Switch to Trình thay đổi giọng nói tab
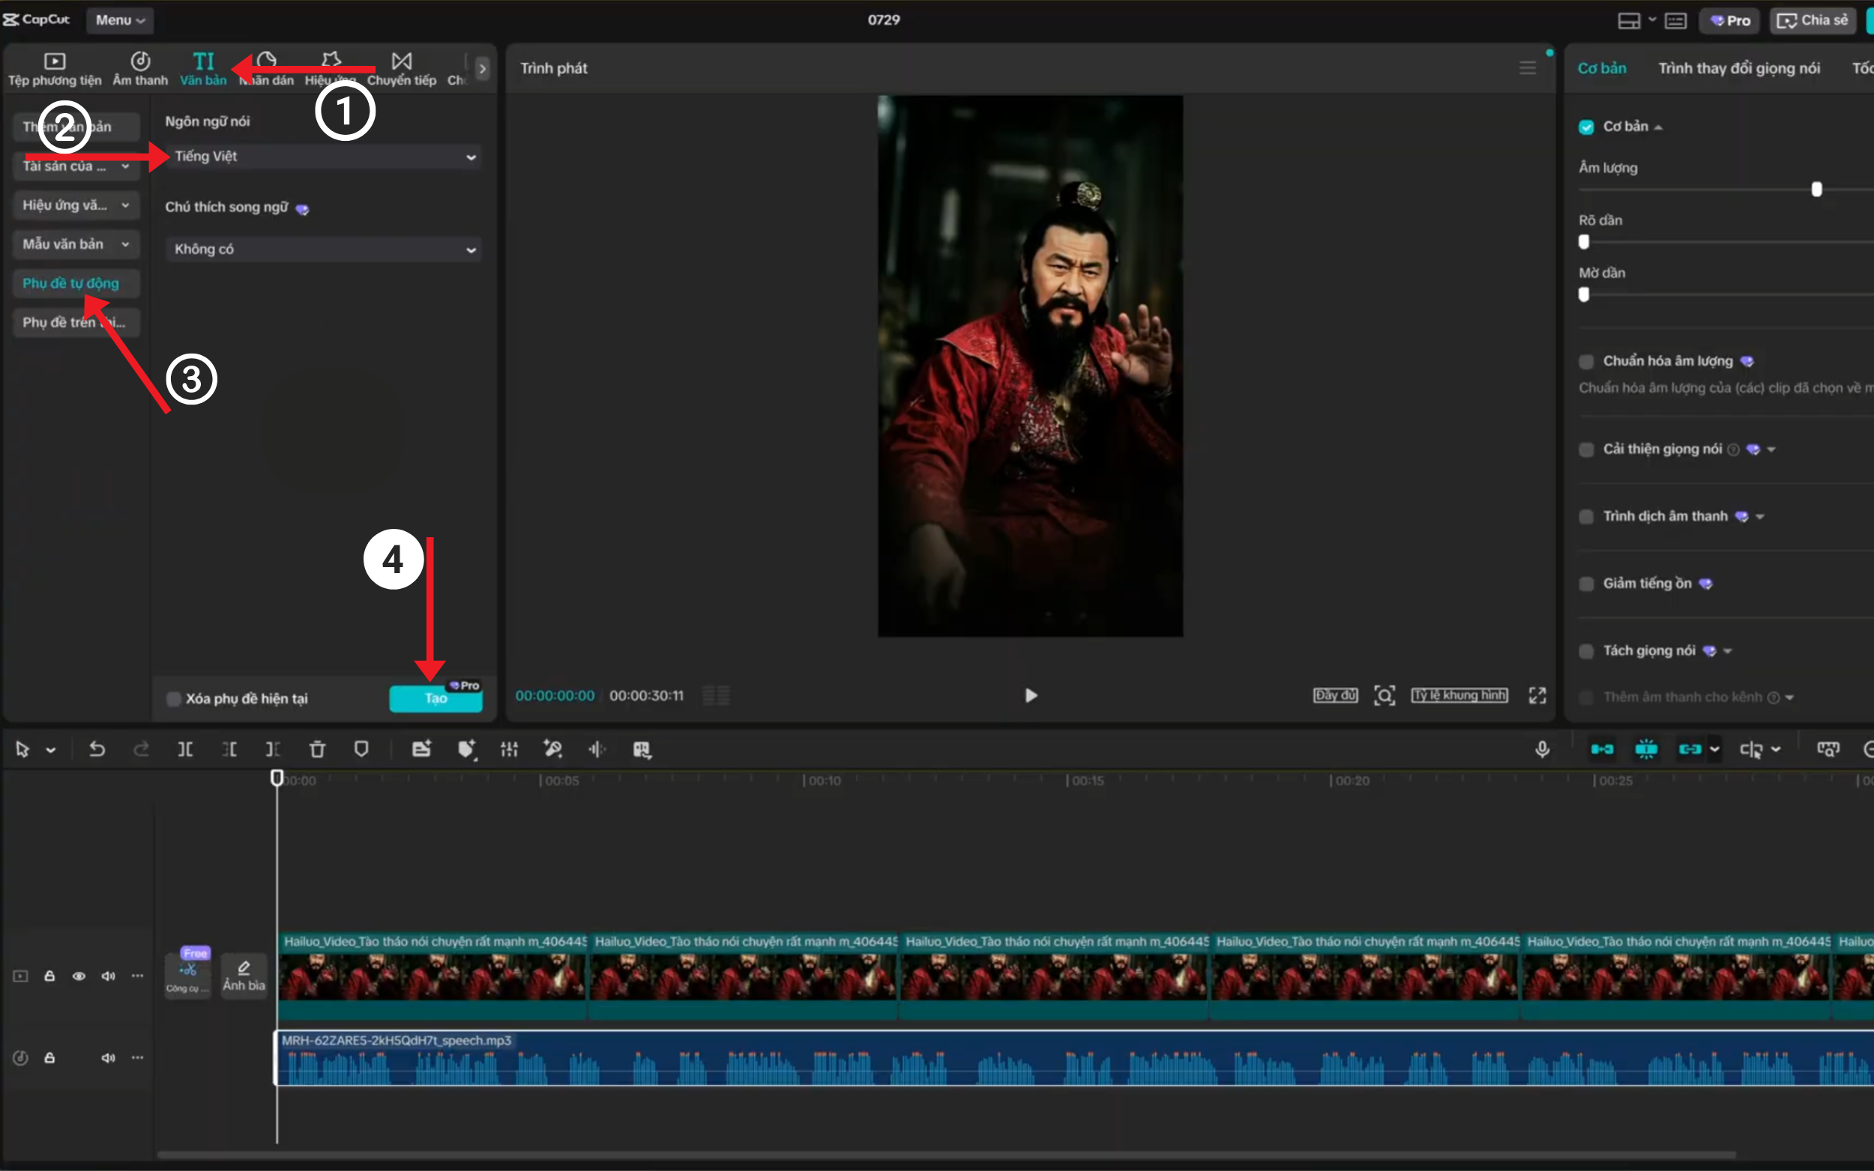 coord(1738,68)
